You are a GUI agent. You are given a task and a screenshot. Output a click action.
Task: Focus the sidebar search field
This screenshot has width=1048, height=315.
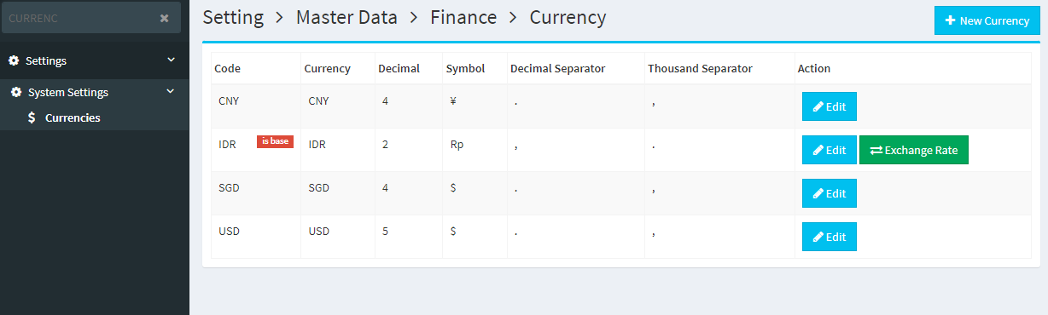(x=81, y=18)
